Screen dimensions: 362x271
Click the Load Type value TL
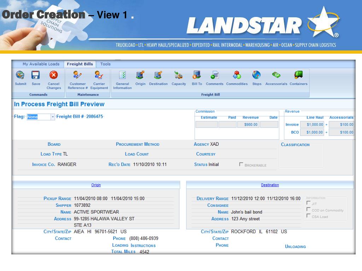click(x=65, y=154)
